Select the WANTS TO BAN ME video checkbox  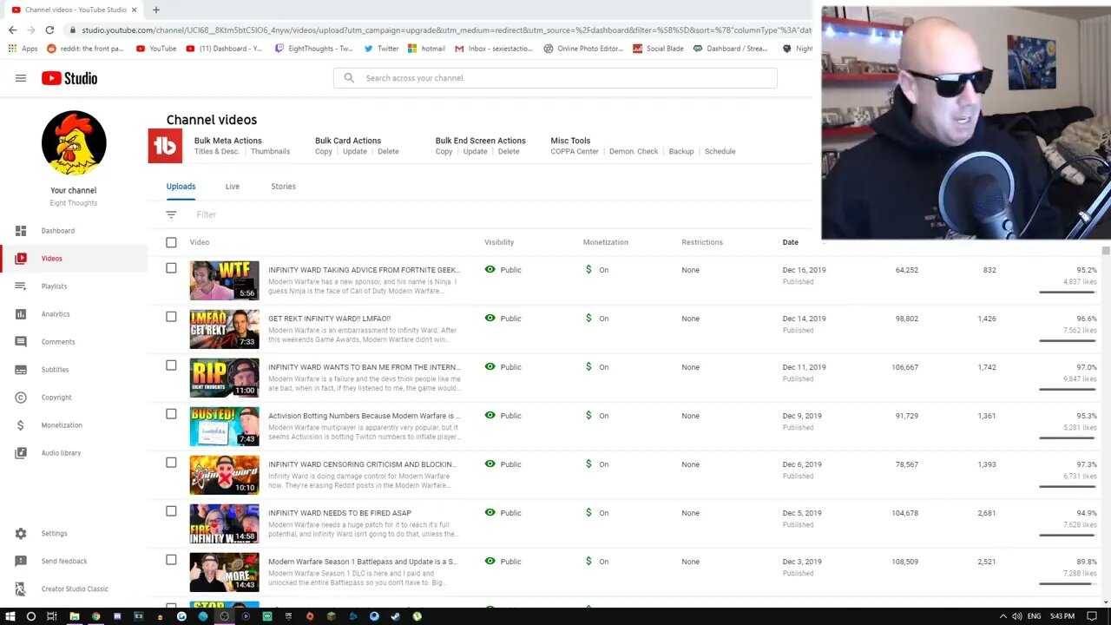click(x=171, y=365)
